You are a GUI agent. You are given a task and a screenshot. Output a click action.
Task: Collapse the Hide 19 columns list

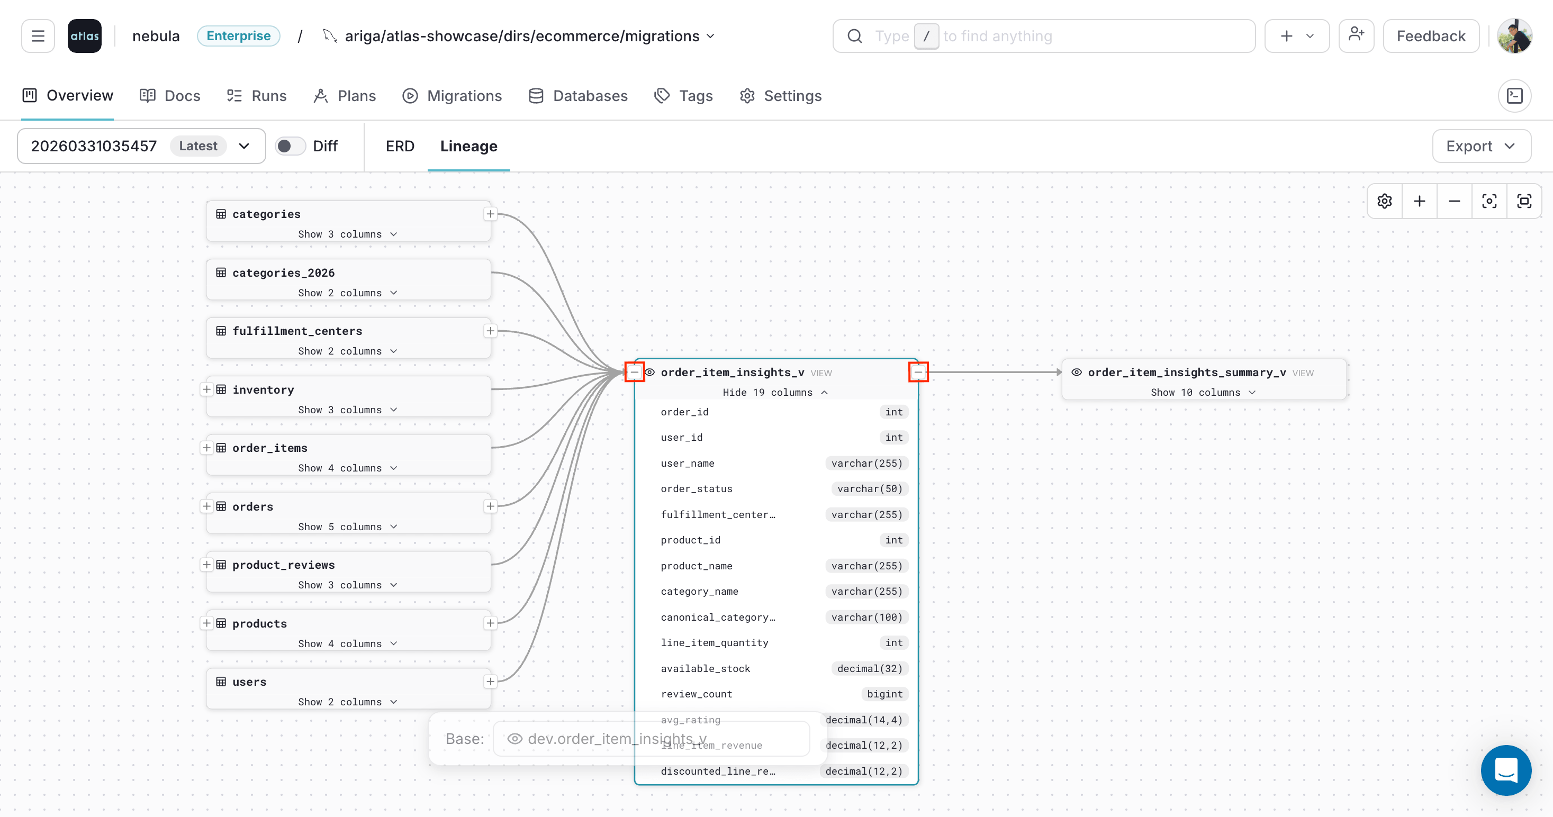tap(775, 392)
